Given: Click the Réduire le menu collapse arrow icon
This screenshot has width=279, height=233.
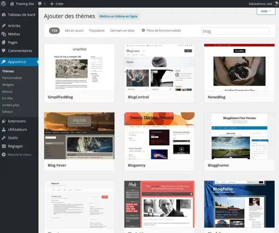Looking at the screenshot, I should [x=4, y=154].
